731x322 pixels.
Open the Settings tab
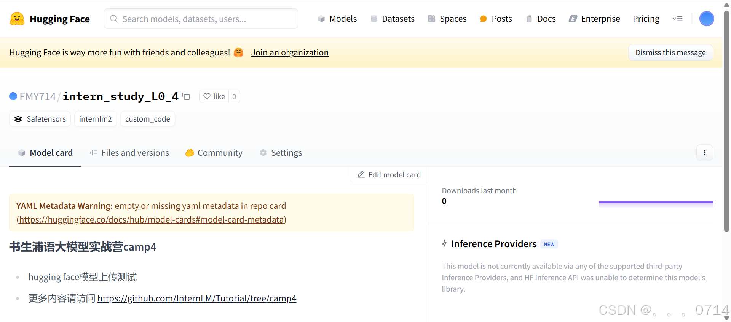tap(281, 153)
